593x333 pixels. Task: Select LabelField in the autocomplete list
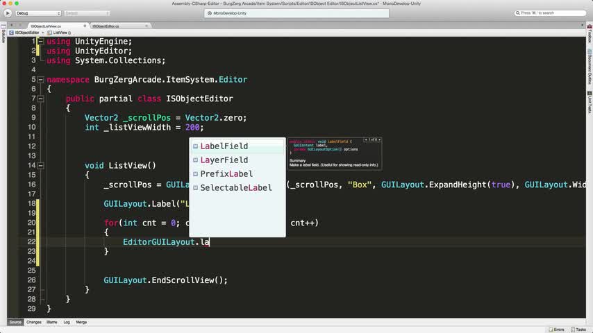237,146
